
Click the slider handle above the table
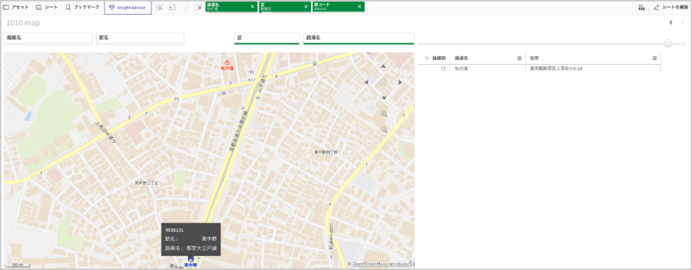[668, 43]
